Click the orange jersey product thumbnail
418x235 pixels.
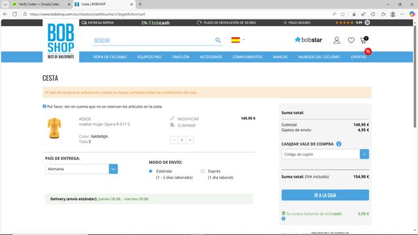tap(54, 128)
